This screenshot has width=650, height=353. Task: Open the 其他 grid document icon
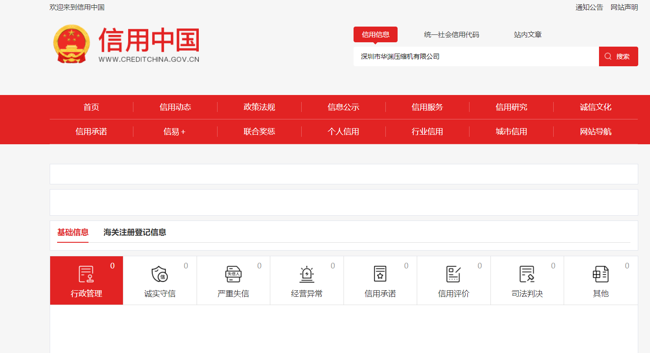(x=601, y=274)
